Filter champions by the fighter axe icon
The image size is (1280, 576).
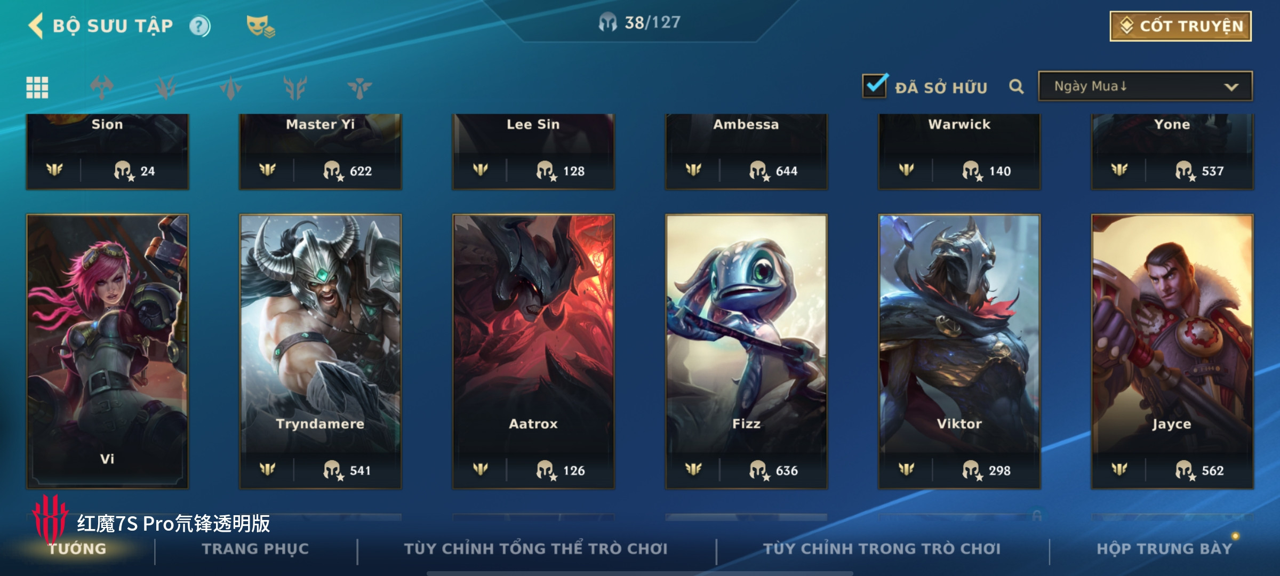102,87
